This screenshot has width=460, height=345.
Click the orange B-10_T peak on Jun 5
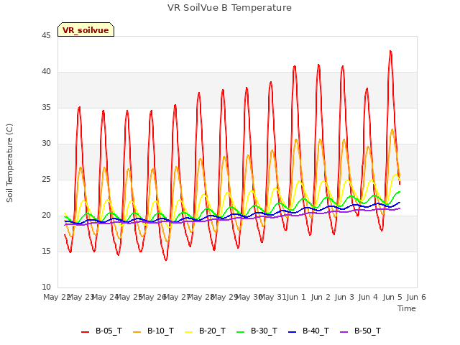[392, 129]
